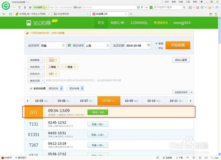
Task: Collapse options with 收起更多选项
Action: pyautogui.click(x=183, y=92)
